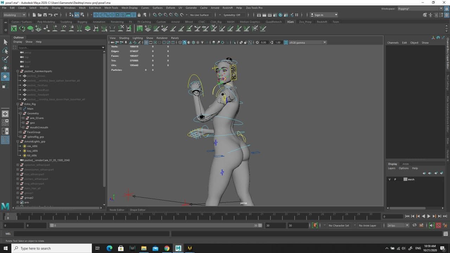Collapse the Koko_Rig tree node
Viewport: 450px width, 253px height.
point(18,104)
